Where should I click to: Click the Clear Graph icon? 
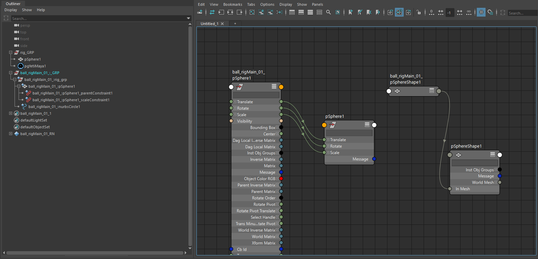point(252,12)
